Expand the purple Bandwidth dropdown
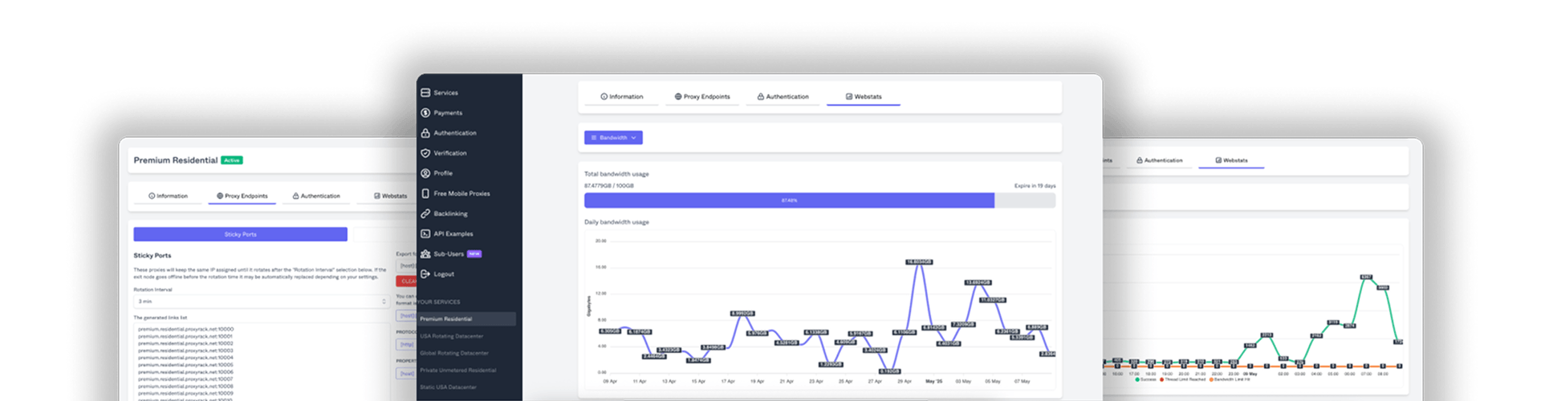Viewport: 1541px width, 401px height. (x=613, y=138)
